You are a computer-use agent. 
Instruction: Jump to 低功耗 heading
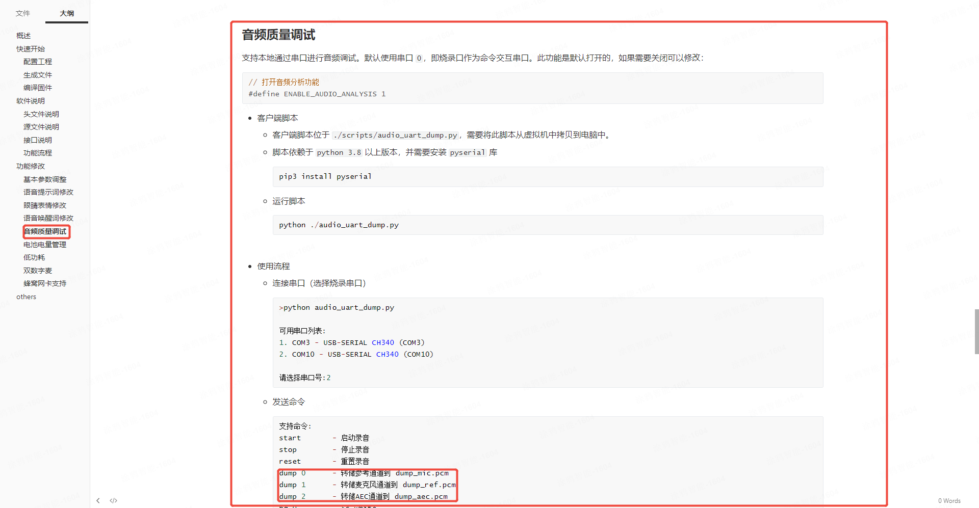pyautogui.click(x=34, y=257)
